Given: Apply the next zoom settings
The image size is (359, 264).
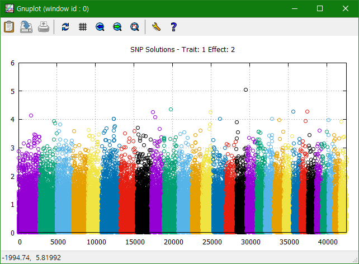Looking at the screenshot, I should pos(117,27).
